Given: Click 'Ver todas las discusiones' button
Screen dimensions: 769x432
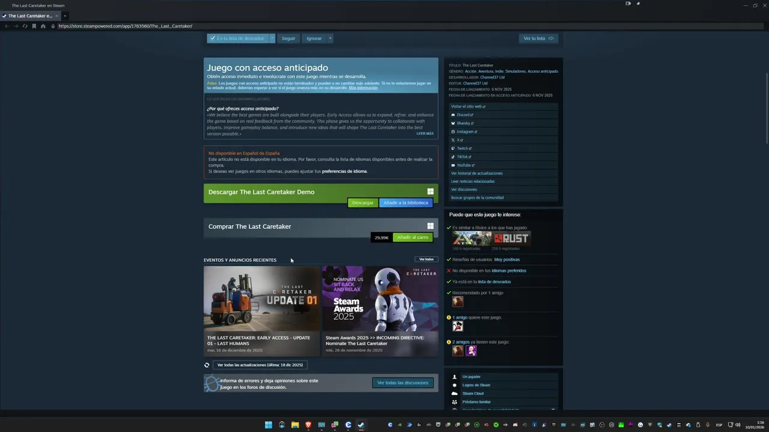Looking at the screenshot, I should click(403, 383).
